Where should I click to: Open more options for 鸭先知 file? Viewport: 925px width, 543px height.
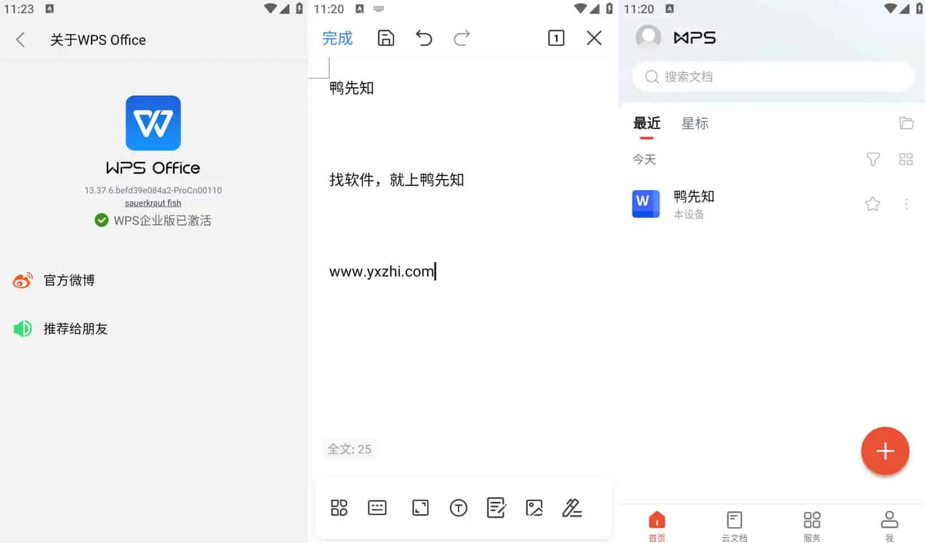(906, 204)
